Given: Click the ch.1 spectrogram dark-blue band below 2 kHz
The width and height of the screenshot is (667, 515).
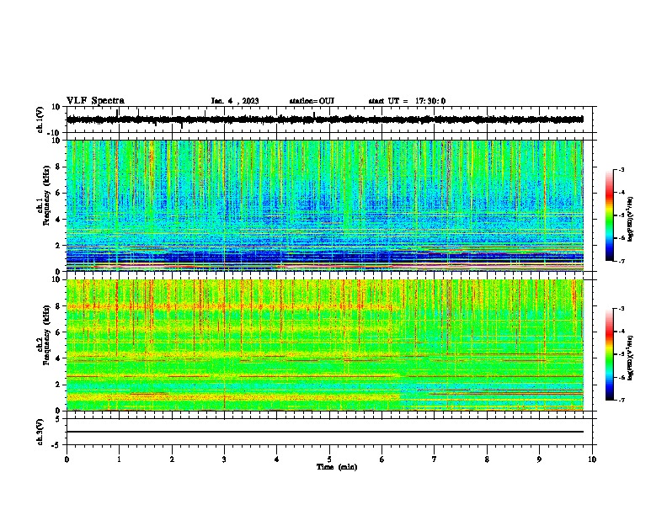Looking at the screenshot, I should (325, 257).
